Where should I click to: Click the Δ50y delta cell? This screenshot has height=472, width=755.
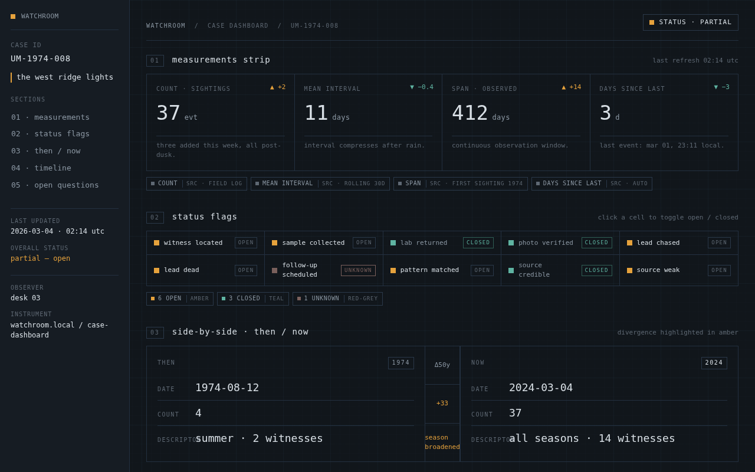point(442,365)
